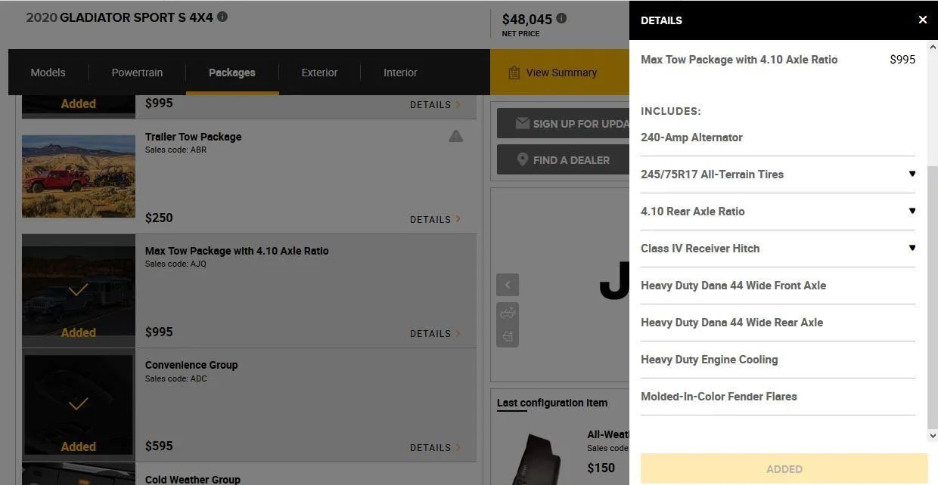Click location pin icon on Find a Dealer
The image size is (938, 485).
coord(522,160)
